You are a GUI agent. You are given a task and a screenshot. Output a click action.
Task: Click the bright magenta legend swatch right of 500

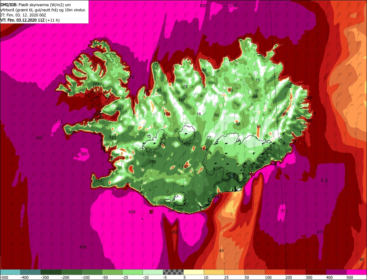[356, 272]
